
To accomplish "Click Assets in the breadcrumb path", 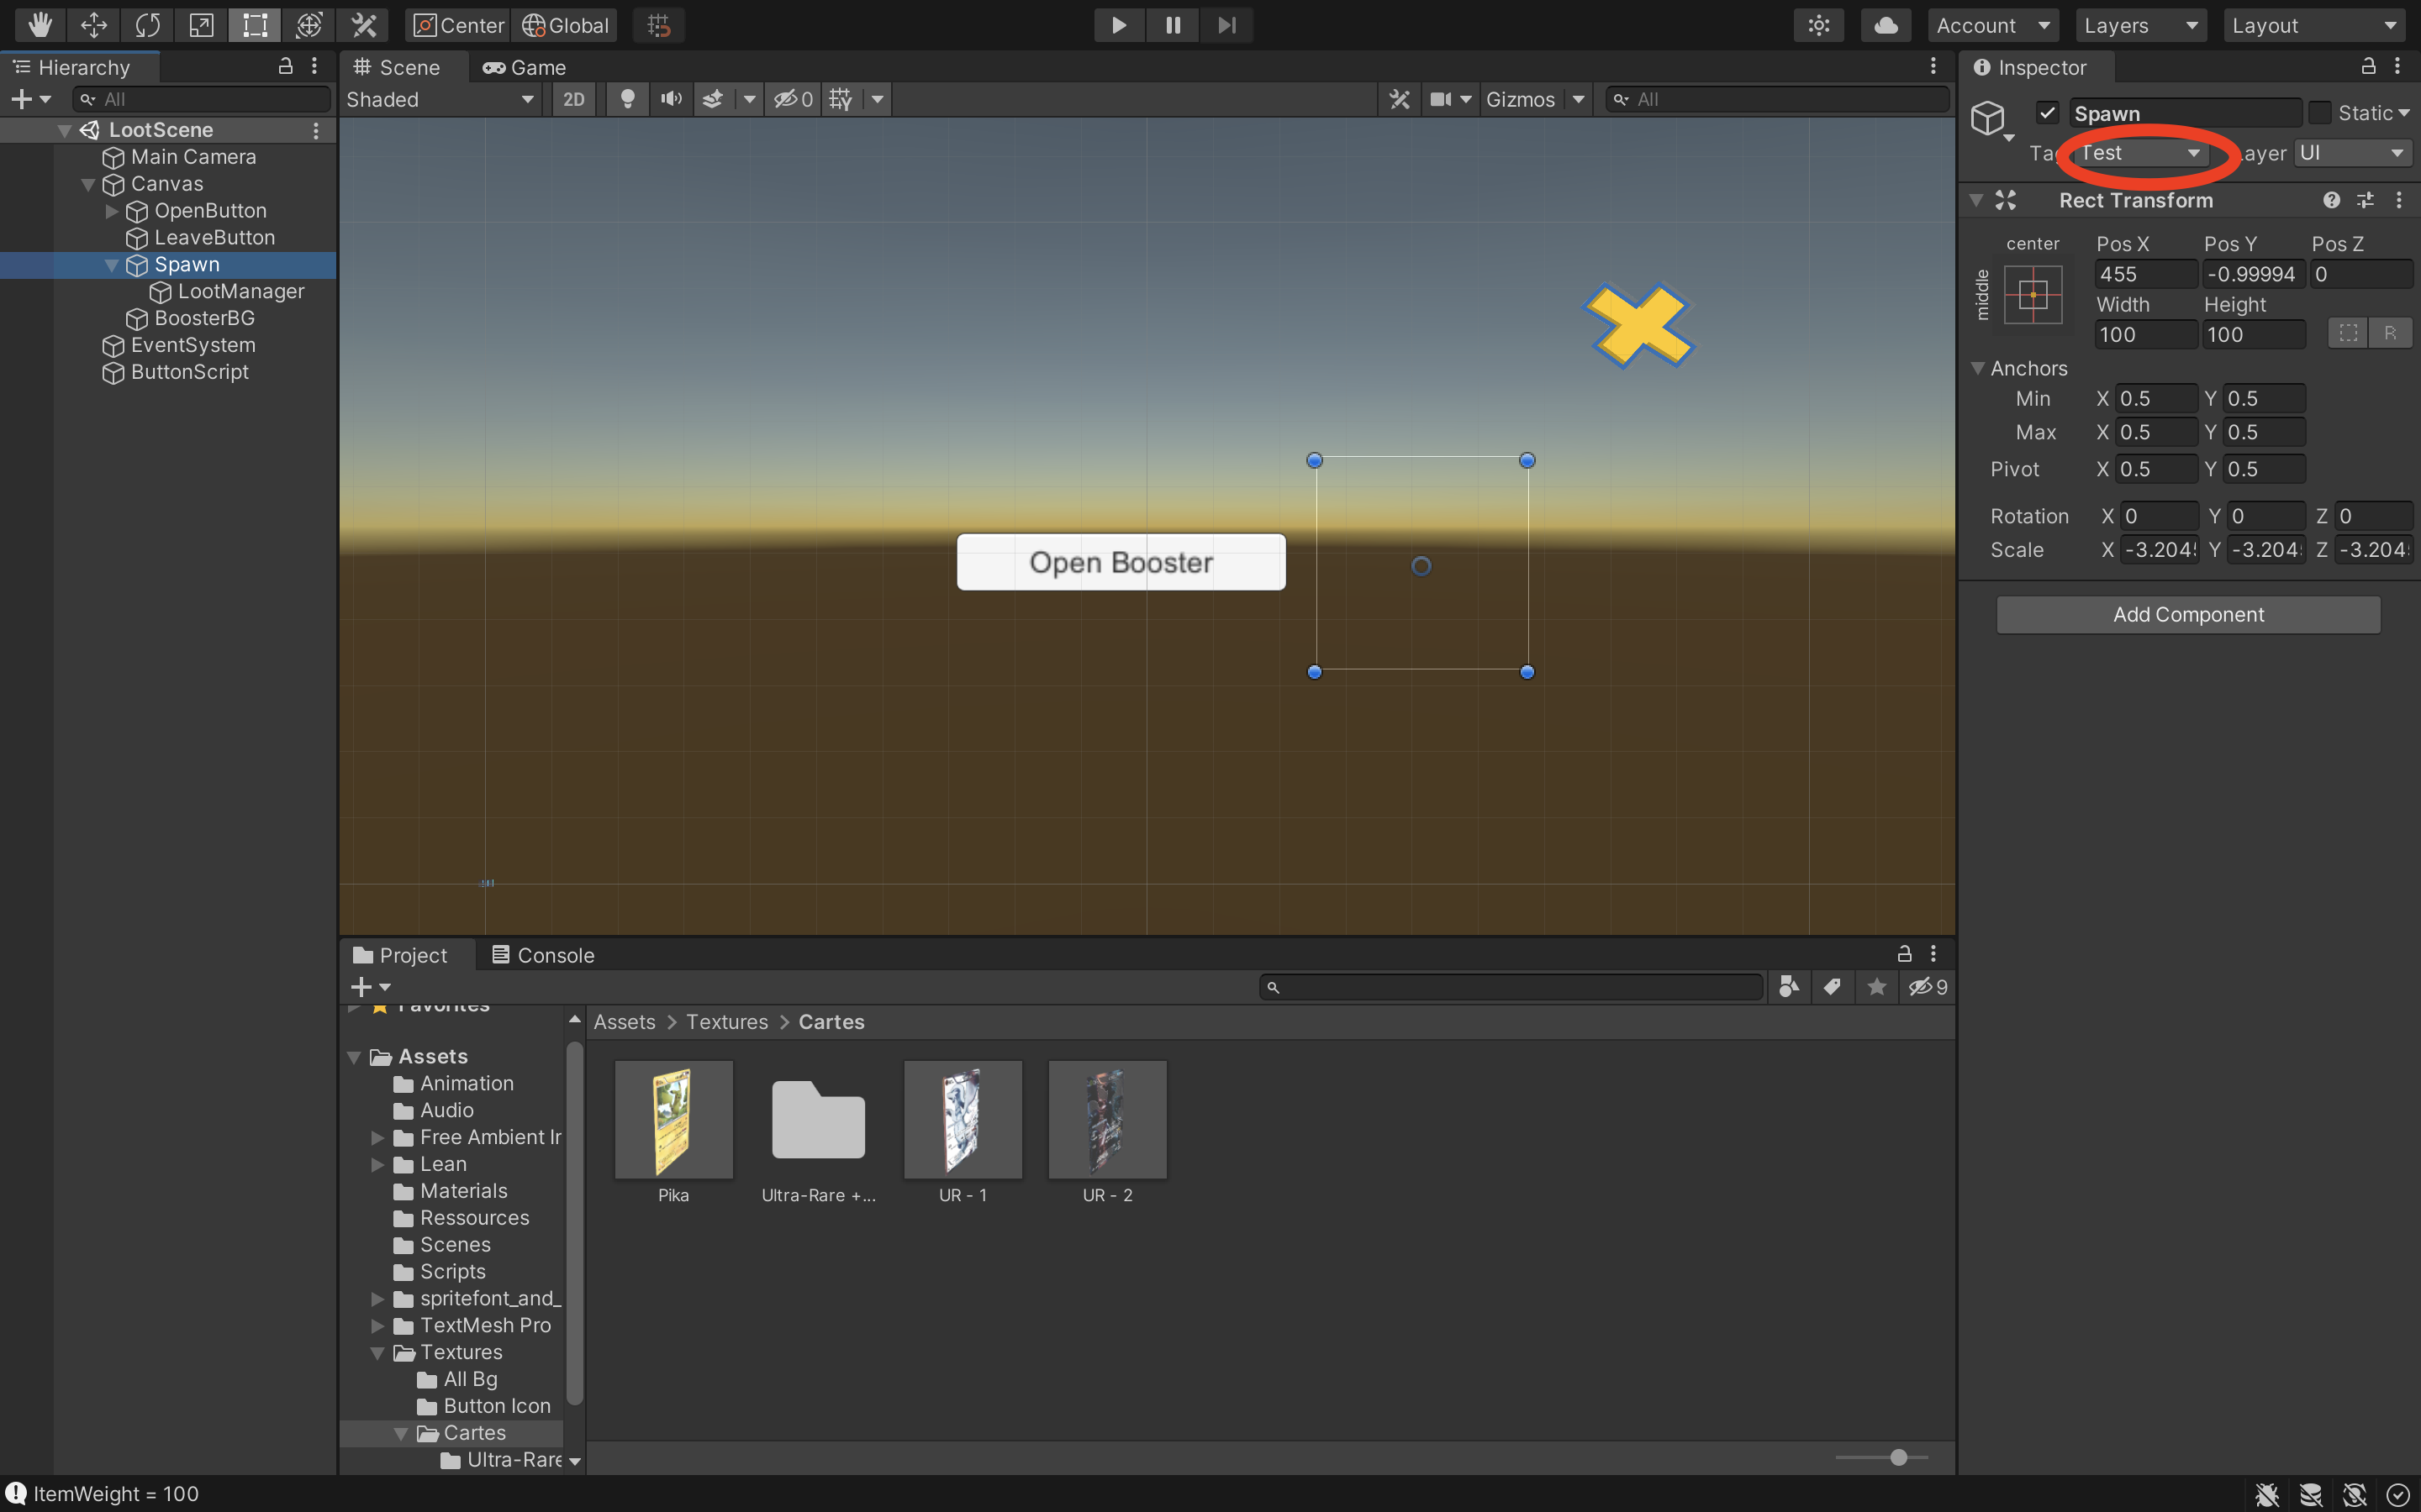I will pyautogui.click(x=625, y=1022).
